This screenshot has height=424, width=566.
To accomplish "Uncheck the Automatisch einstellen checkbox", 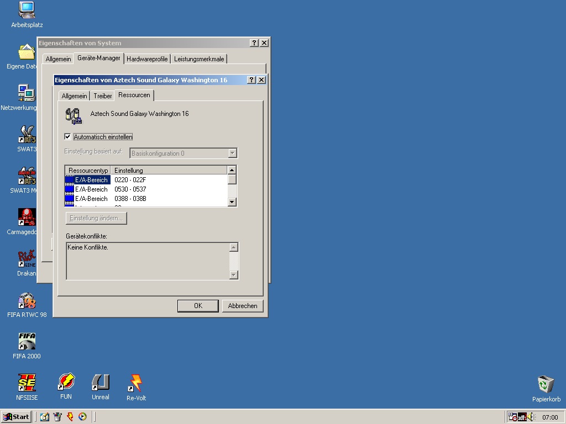I will click(x=68, y=137).
